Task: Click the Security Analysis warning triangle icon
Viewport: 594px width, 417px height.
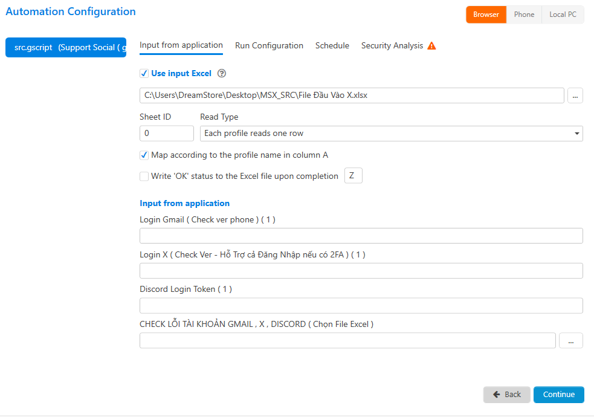Action: click(431, 46)
